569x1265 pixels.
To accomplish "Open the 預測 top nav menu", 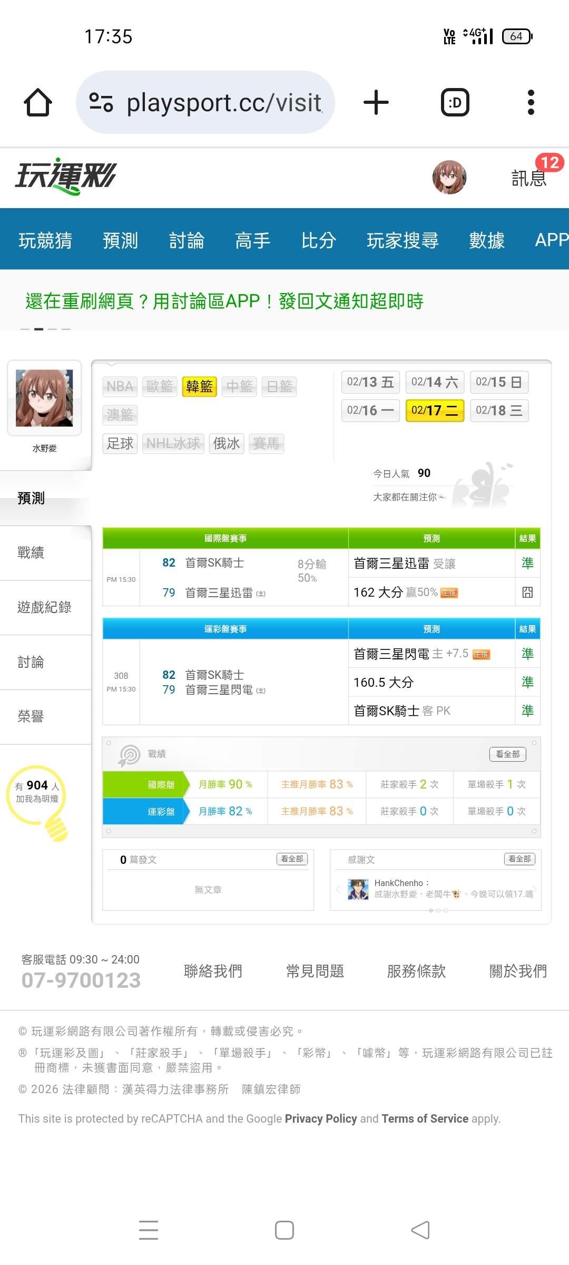I will [x=120, y=240].
